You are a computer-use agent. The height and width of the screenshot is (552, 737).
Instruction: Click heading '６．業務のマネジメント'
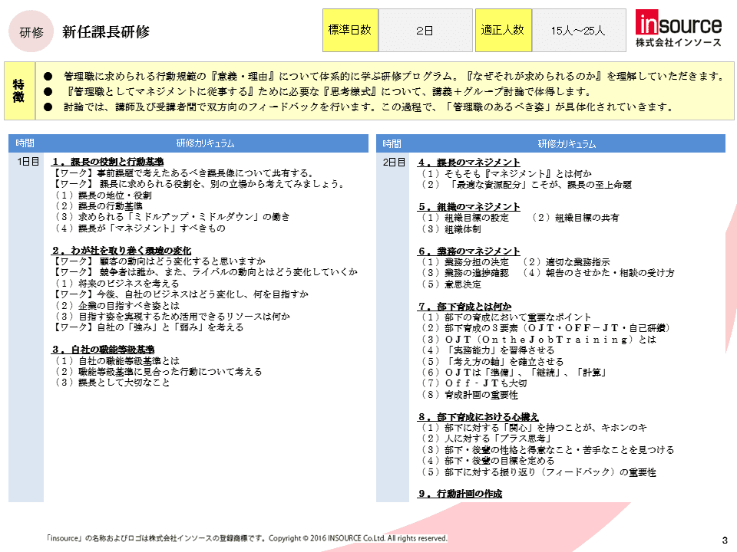469,251
